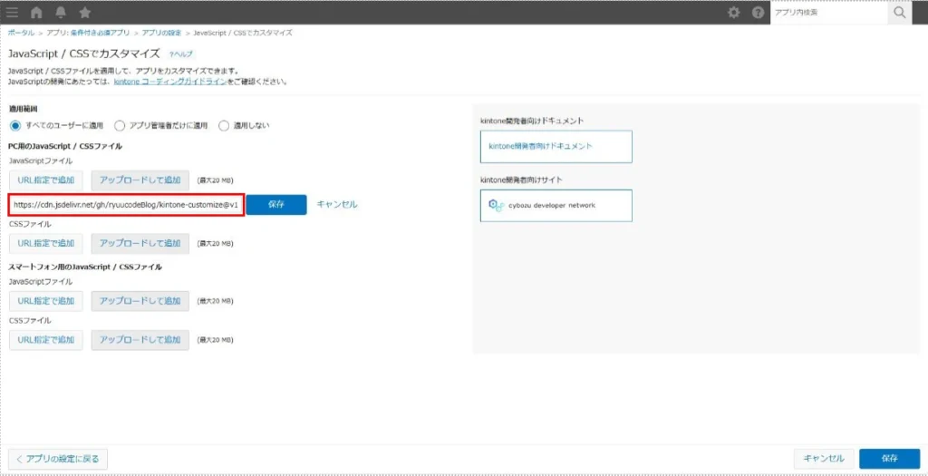
Task: Click アプリ: 条件付き必須アプリ breadcrumb link
Action: point(89,33)
